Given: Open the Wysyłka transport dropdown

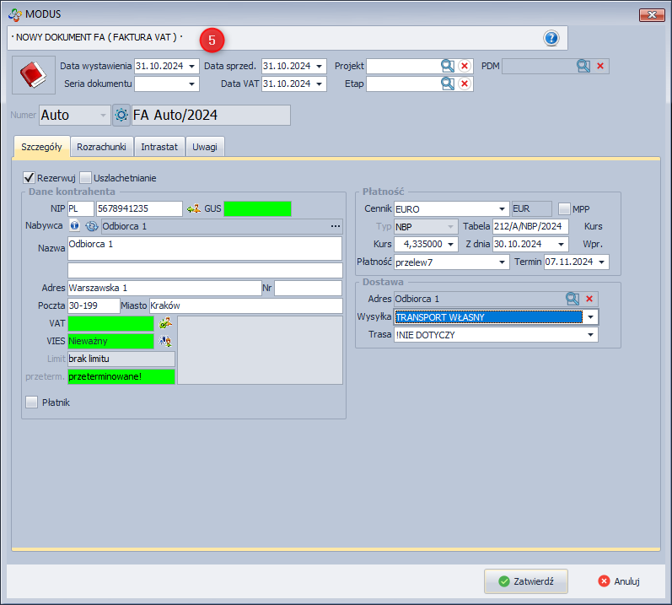Looking at the screenshot, I should 591,317.
